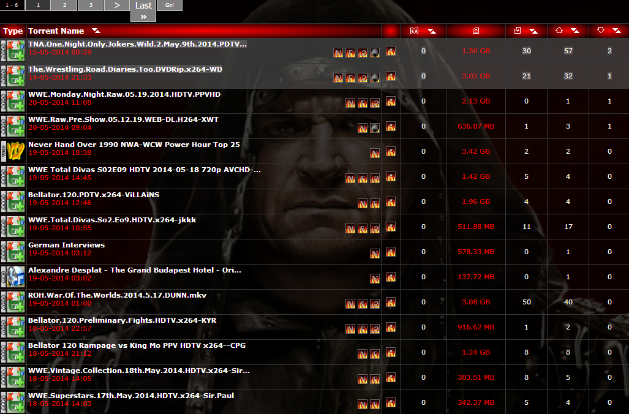Image resolution: width=629 pixels, height=414 pixels.
Task: Open German Interviews torrent link
Action: 66,245
